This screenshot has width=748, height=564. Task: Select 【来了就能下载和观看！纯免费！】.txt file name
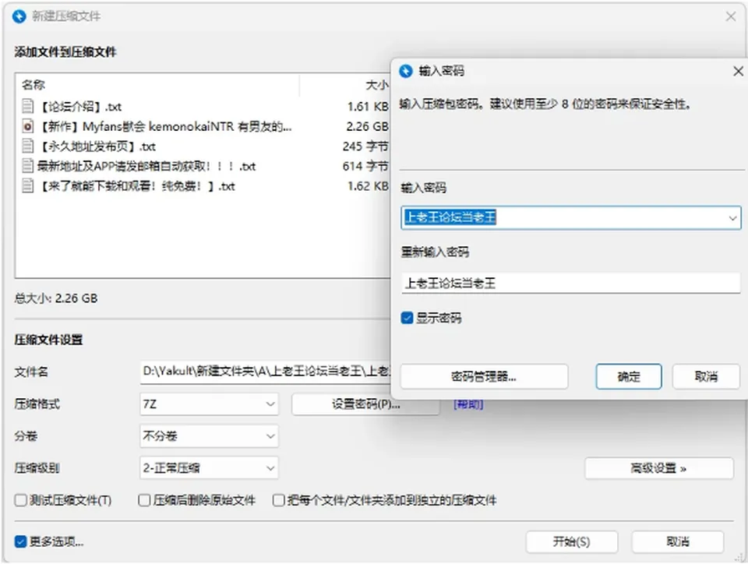[x=136, y=186]
